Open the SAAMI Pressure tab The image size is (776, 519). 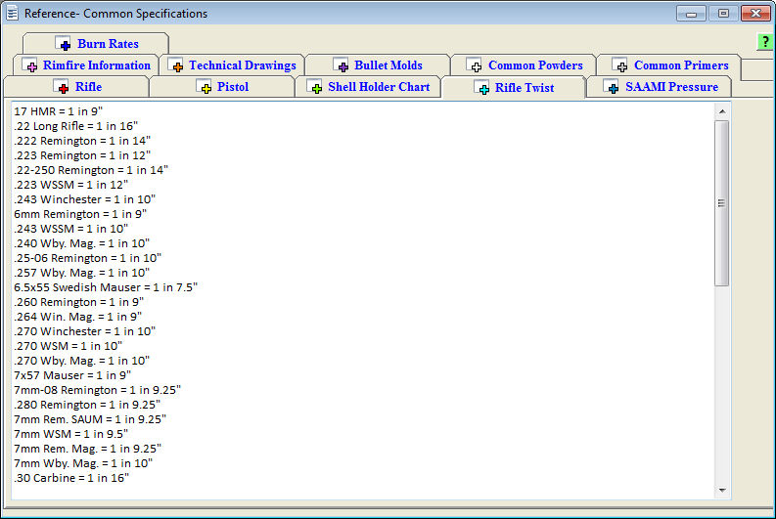coord(660,86)
